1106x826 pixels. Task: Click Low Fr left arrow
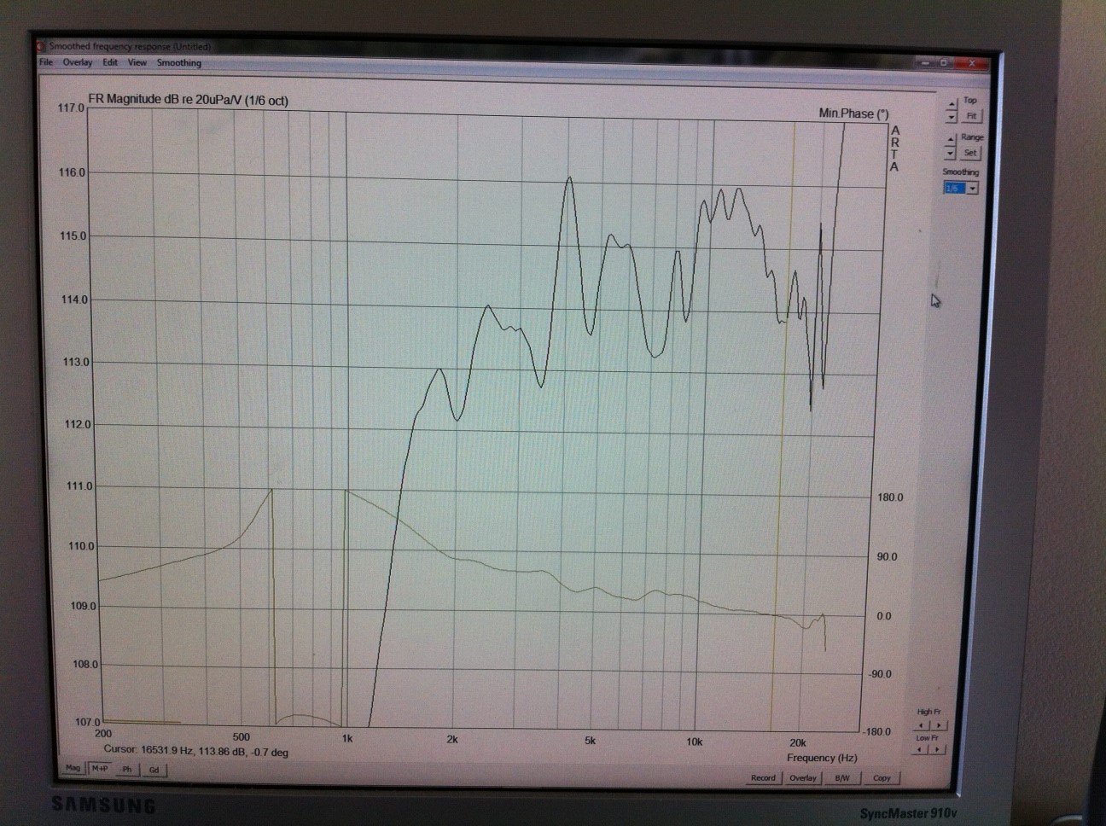click(920, 749)
